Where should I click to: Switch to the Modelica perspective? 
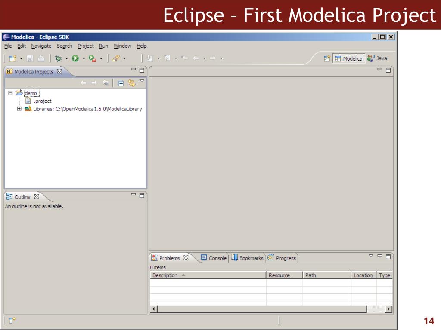[x=349, y=58]
